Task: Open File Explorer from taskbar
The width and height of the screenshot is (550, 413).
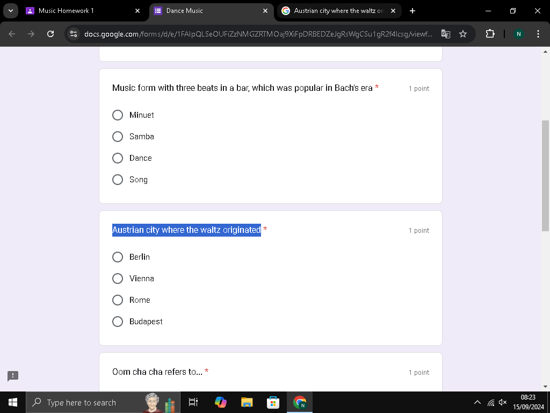Action: (x=247, y=402)
